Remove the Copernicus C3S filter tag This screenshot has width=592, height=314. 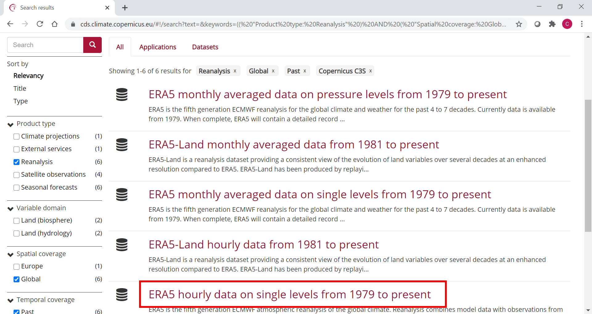[x=371, y=71]
